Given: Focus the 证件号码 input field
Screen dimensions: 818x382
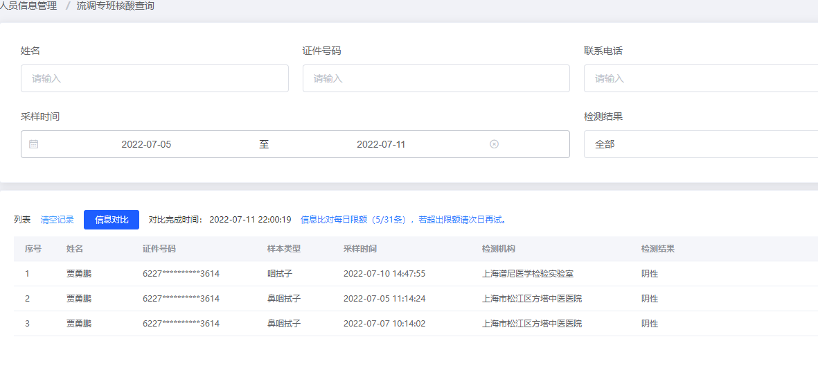Looking at the screenshot, I should [x=436, y=78].
